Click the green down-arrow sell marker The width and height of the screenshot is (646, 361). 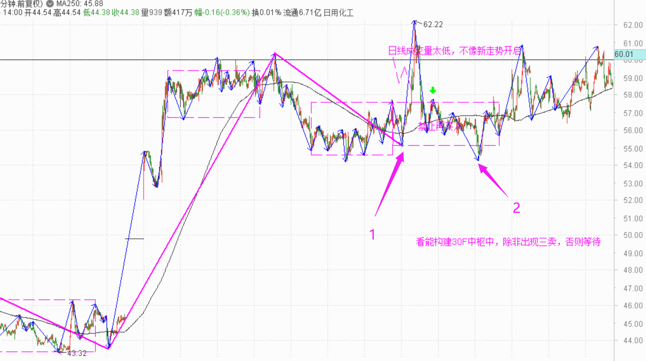pyautogui.click(x=432, y=90)
